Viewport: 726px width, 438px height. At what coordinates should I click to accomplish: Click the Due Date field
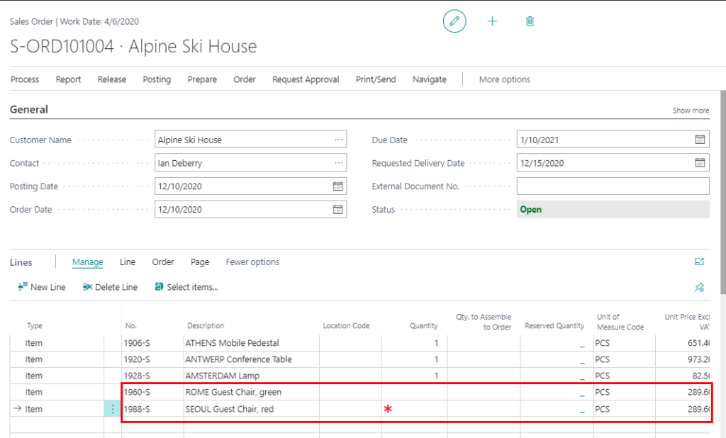(x=613, y=140)
